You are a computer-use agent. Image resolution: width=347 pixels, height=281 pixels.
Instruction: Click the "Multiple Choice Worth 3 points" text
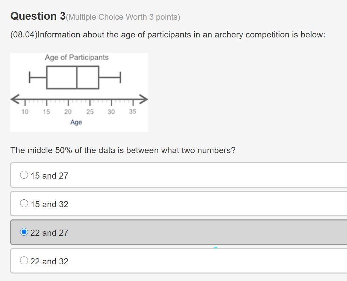(x=123, y=17)
